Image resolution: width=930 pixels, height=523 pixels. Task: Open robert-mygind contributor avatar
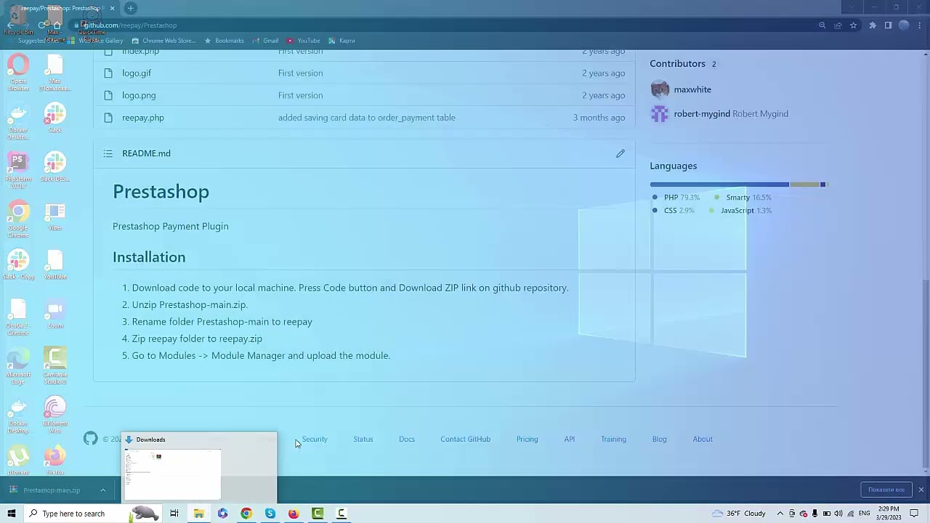(660, 113)
